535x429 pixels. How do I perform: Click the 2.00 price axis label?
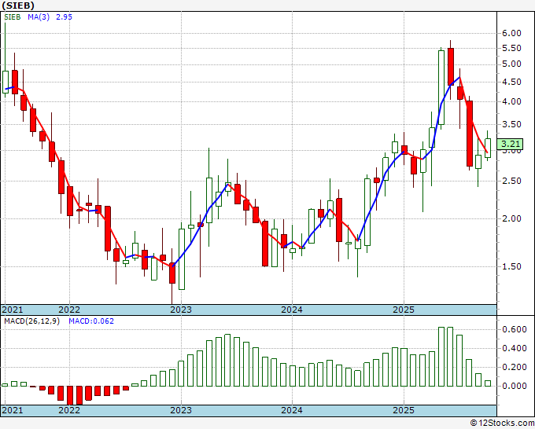pyautogui.click(x=512, y=218)
